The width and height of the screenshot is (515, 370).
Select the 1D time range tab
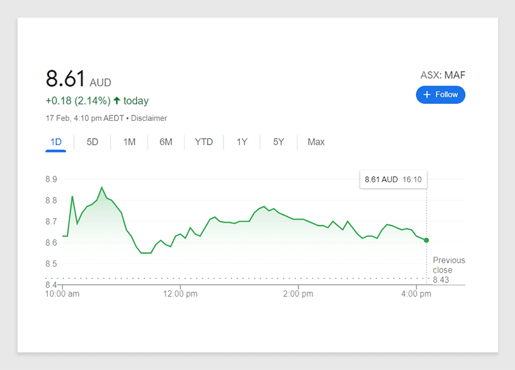pos(56,142)
